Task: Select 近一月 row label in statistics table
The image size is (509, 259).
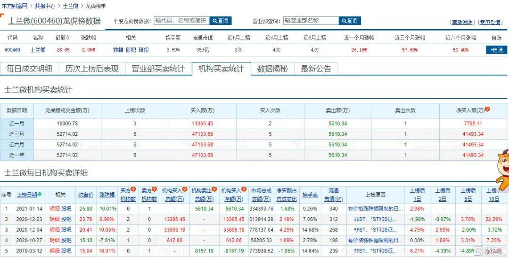Action: point(16,123)
